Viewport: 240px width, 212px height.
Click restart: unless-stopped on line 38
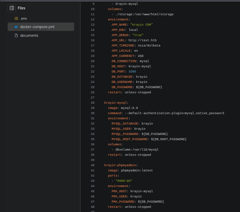[129, 155]
